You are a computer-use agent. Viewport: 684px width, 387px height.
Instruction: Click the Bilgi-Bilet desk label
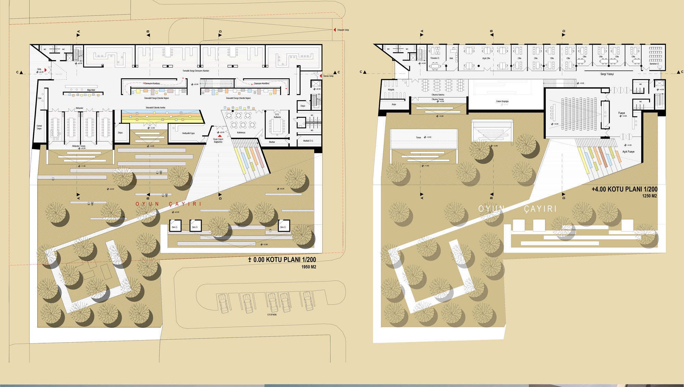(x=91, y=90)
